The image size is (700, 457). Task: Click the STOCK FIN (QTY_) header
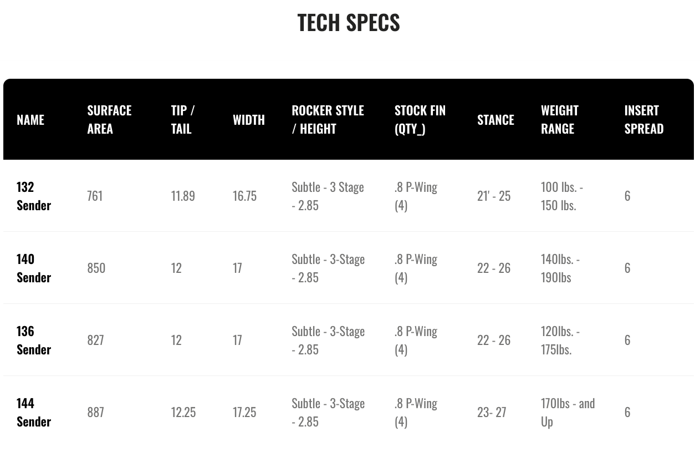click(420, 119)
